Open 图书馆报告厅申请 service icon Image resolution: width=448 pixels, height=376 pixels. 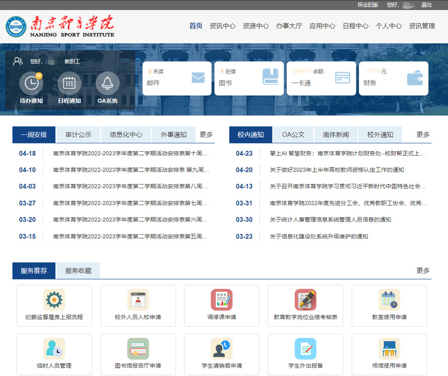pos(138,349)
